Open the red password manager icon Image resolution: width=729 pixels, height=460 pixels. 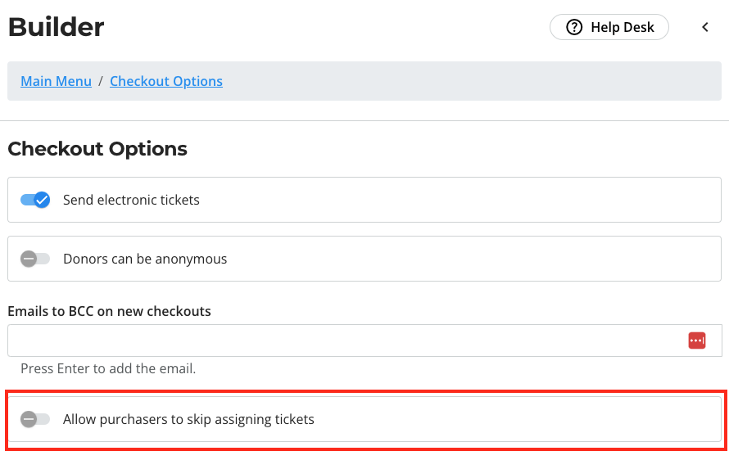[x=697, y=340]
